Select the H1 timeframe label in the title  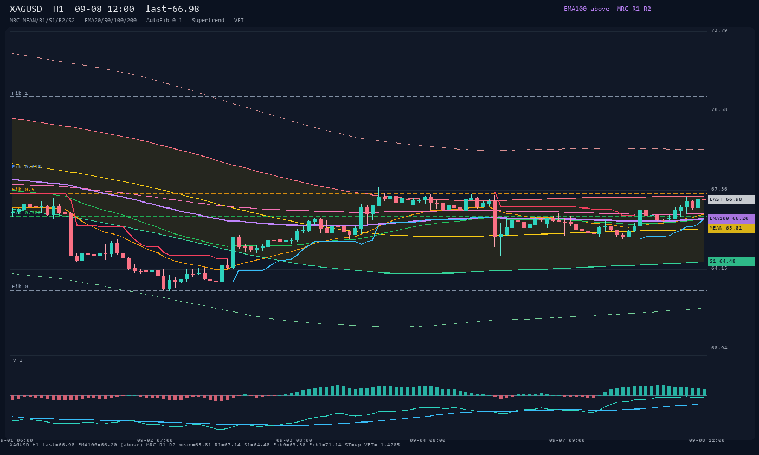pyautogui.click(x=59, y=9)
